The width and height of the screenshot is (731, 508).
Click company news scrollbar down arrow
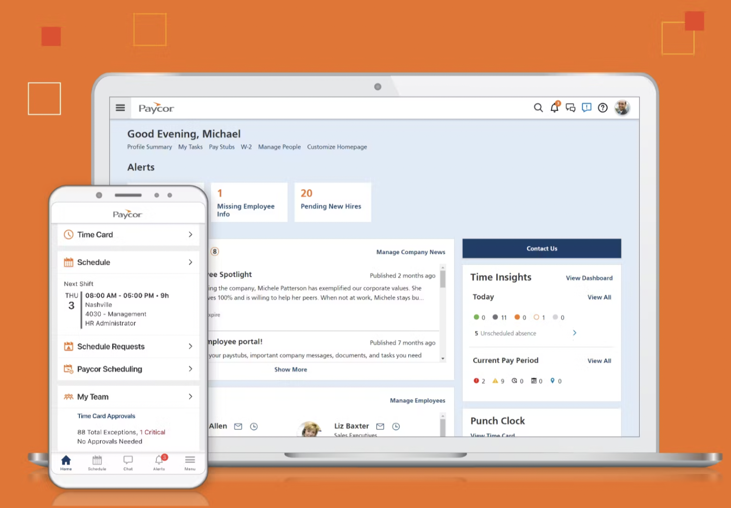click(x=443, y=358)
